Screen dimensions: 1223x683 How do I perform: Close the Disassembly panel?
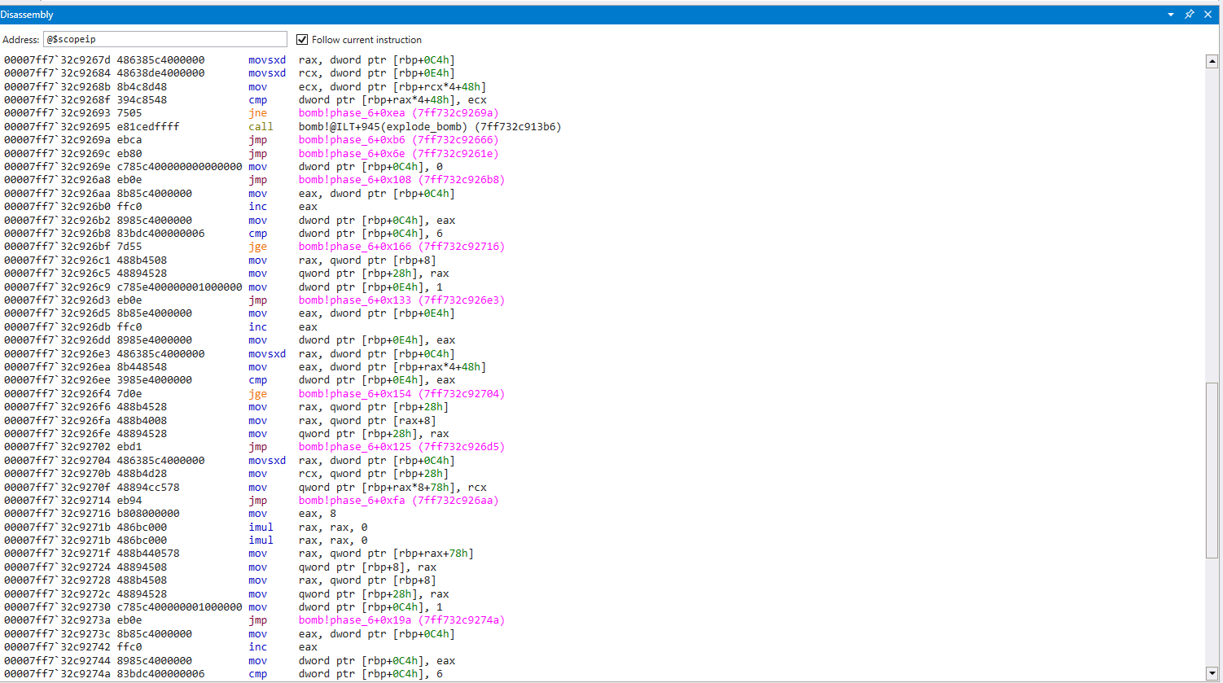tap(1208, 15)
